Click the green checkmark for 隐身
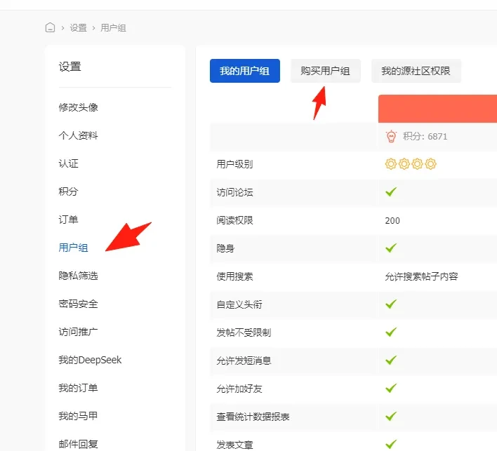The width and height of the screenshot is (497, 451). coord(391,248)
